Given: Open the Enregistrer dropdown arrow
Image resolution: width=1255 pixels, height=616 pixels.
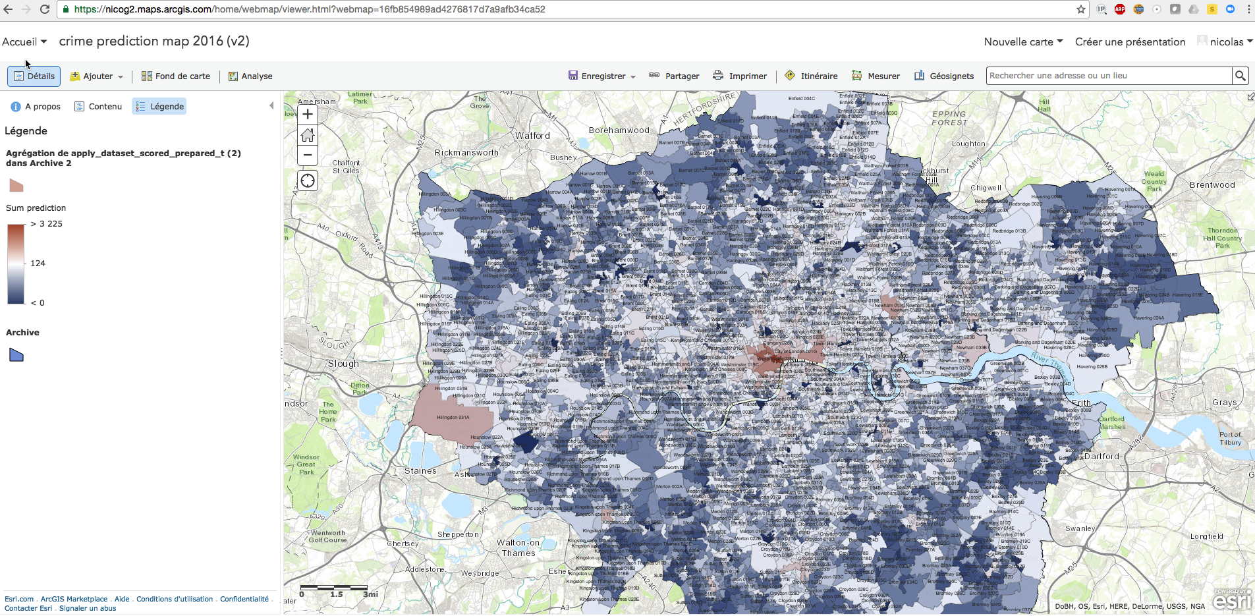Looking at the screenshot, I should point(632,76).
